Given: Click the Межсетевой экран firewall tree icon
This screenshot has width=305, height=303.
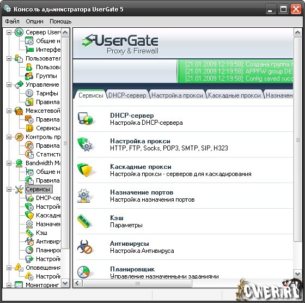Looking at the screenshot, I should tap(19, 111).
